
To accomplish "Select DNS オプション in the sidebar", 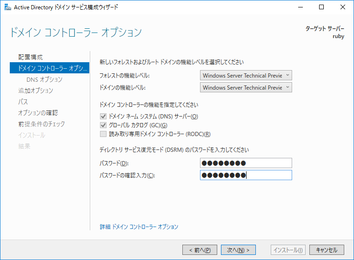I will click(x=45, y=79).
